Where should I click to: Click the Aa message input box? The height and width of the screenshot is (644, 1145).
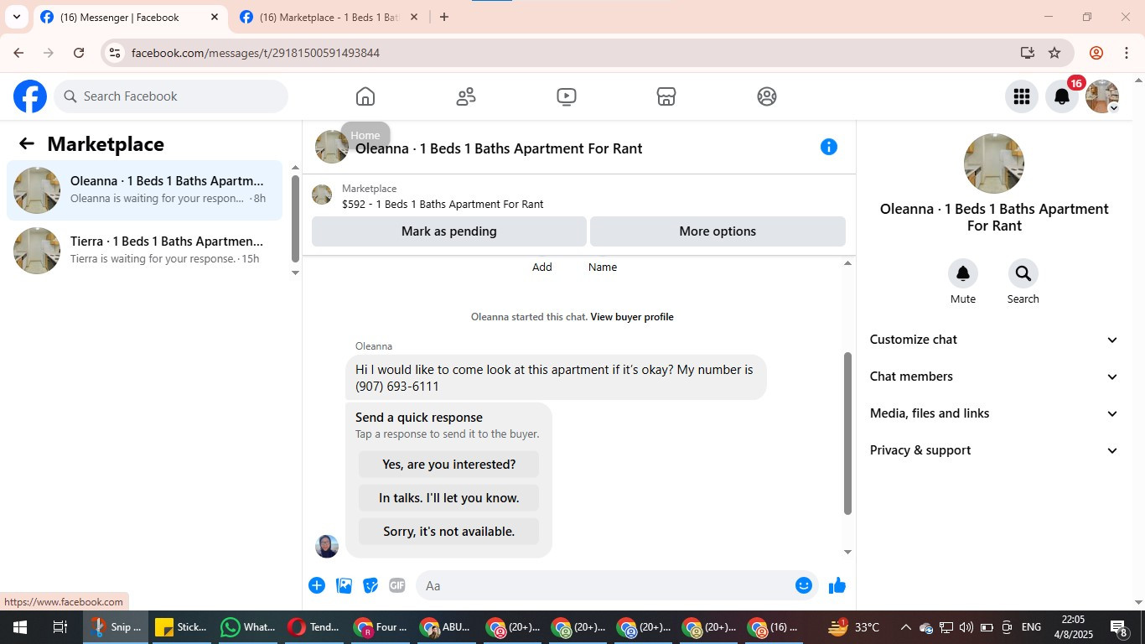pos(604,585)
